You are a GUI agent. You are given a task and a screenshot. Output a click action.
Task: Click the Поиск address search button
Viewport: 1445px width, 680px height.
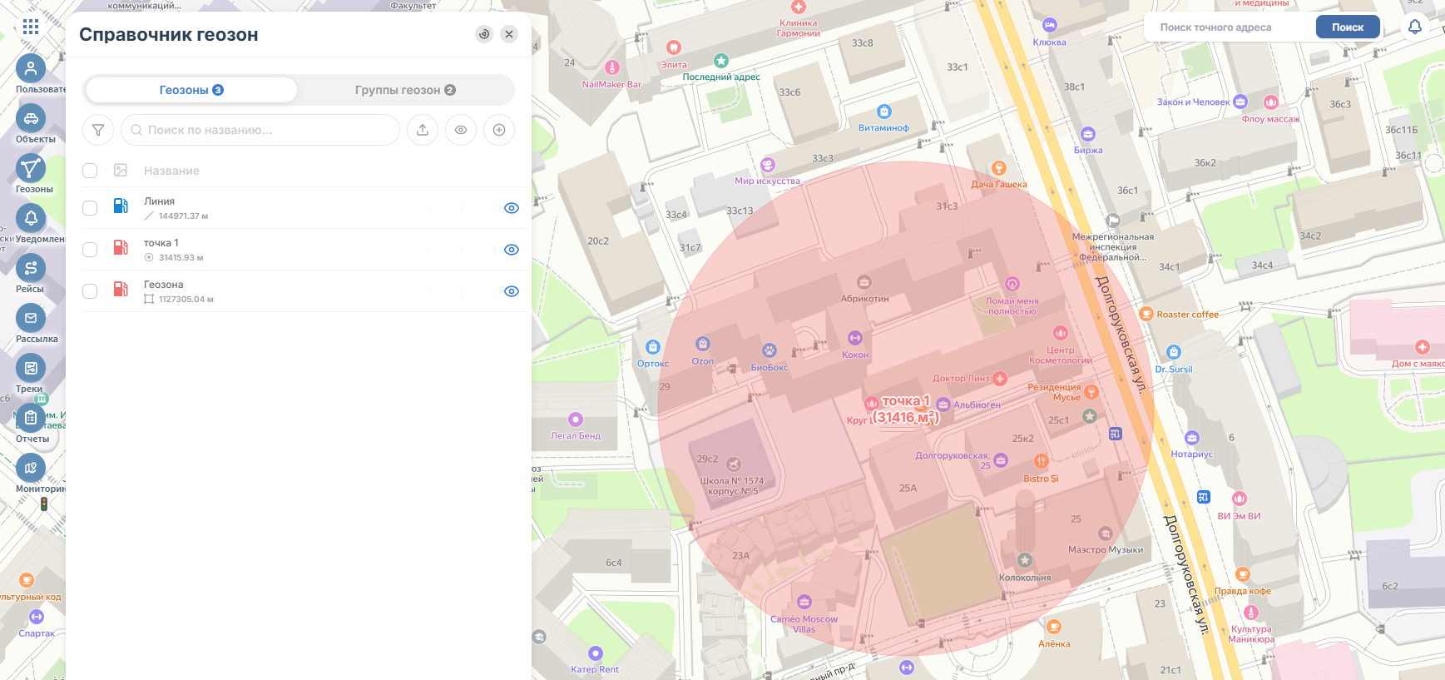[1348, 27]
